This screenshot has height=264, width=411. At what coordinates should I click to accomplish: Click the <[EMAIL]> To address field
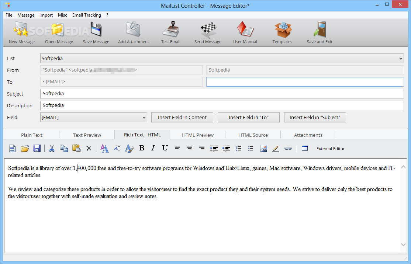pos(121,82)
